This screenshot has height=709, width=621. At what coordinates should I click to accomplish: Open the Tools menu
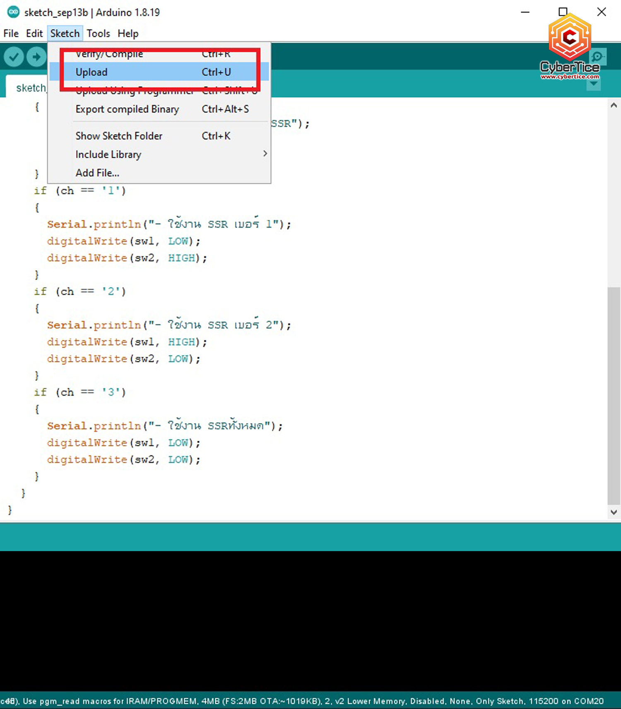click(x=98, y=34)
